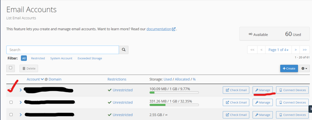Click Manage in the 100.09 MB row
This screenshot has height=120, width=312.
tap(262, 90)
